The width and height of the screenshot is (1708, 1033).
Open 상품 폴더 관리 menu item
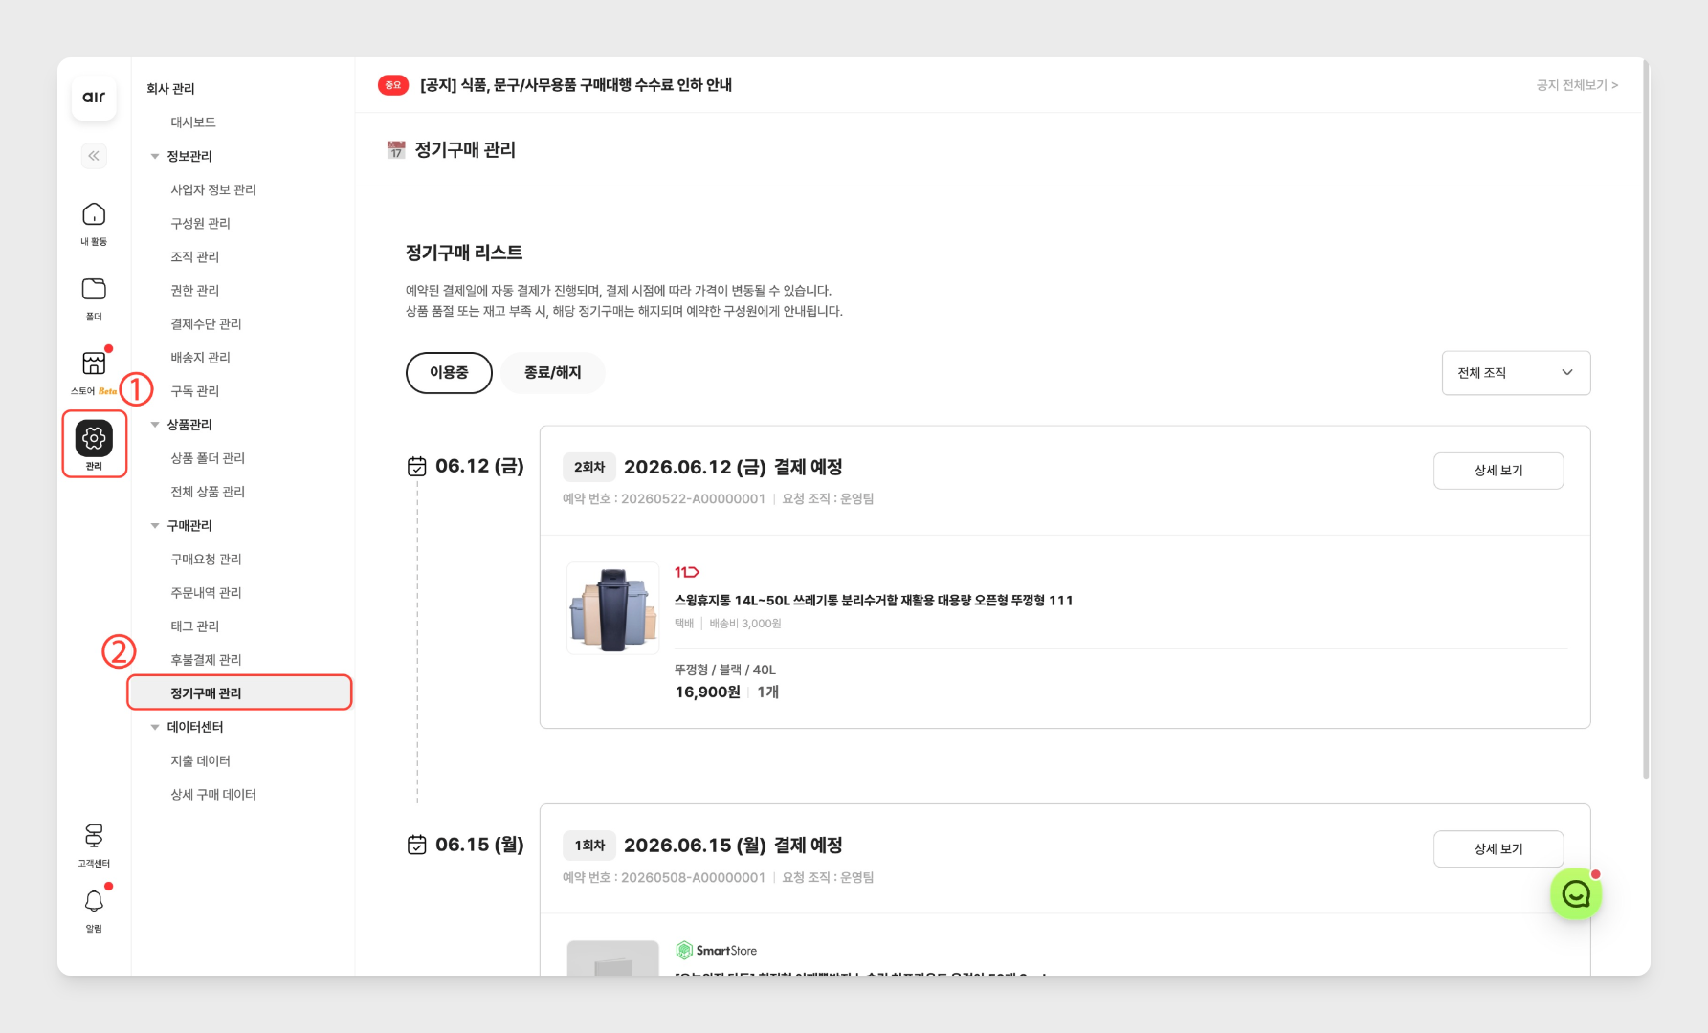(x=208, y=458)
